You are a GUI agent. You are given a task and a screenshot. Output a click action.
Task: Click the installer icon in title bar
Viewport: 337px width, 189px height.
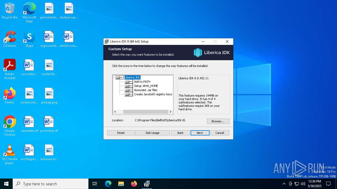click(x=107, y=41)
